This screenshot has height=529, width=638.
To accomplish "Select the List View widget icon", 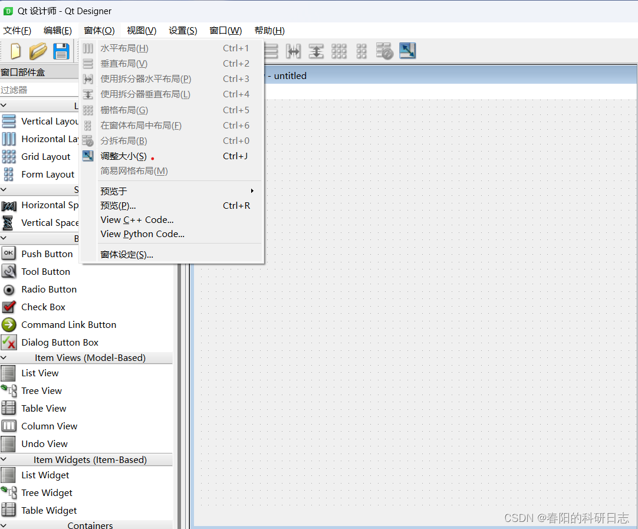I will pyautogui.click(x=8, y=373).
